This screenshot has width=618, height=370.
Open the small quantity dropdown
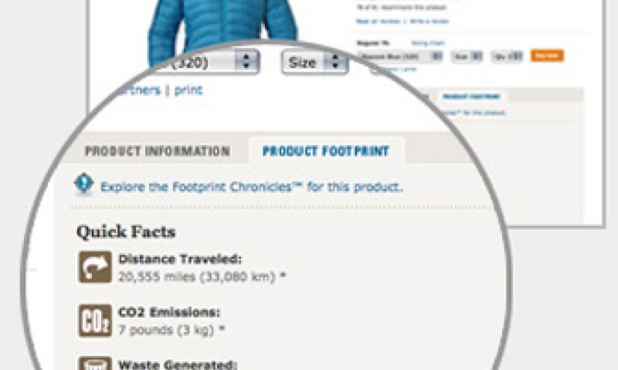[507, 56]
